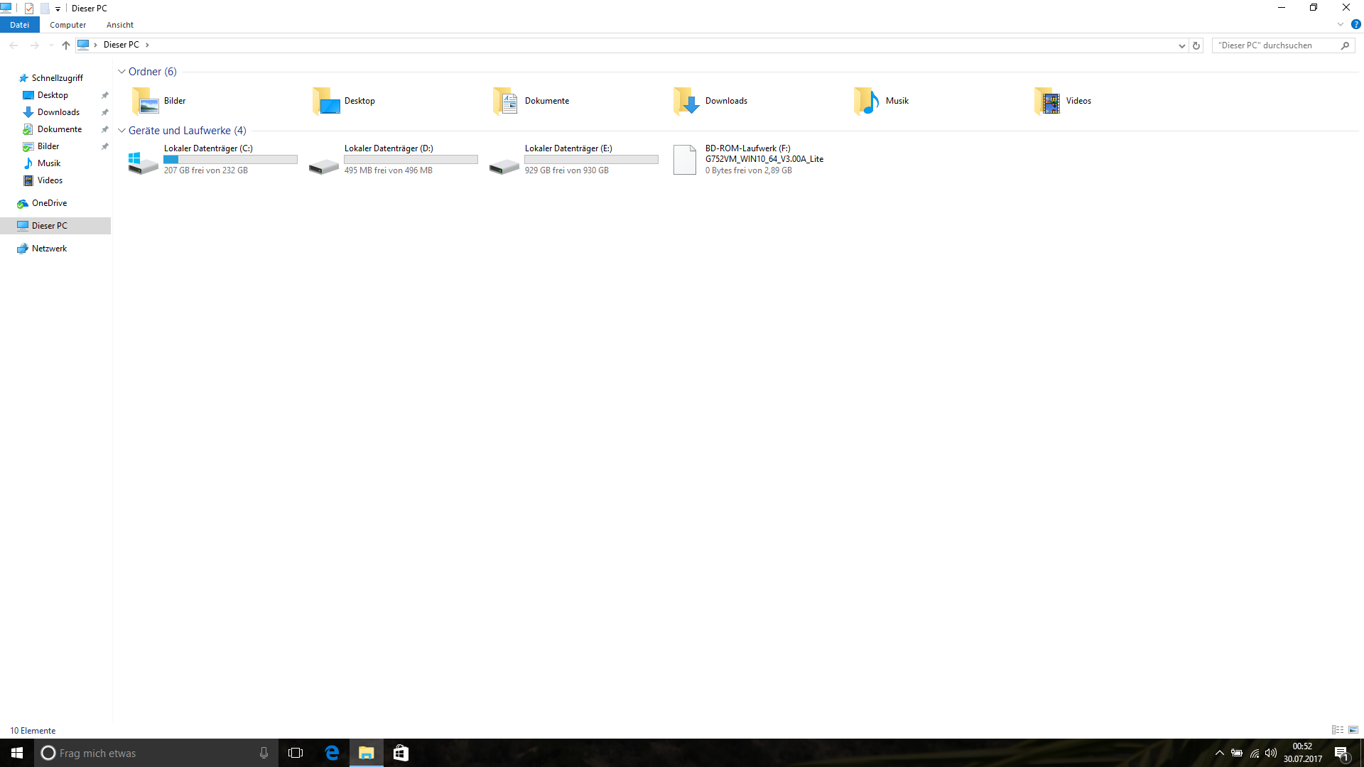Screen dimensions: 1364x767
Task: Collapse the Geräte und Laufwerke group
Action: [x=121, y=131]
